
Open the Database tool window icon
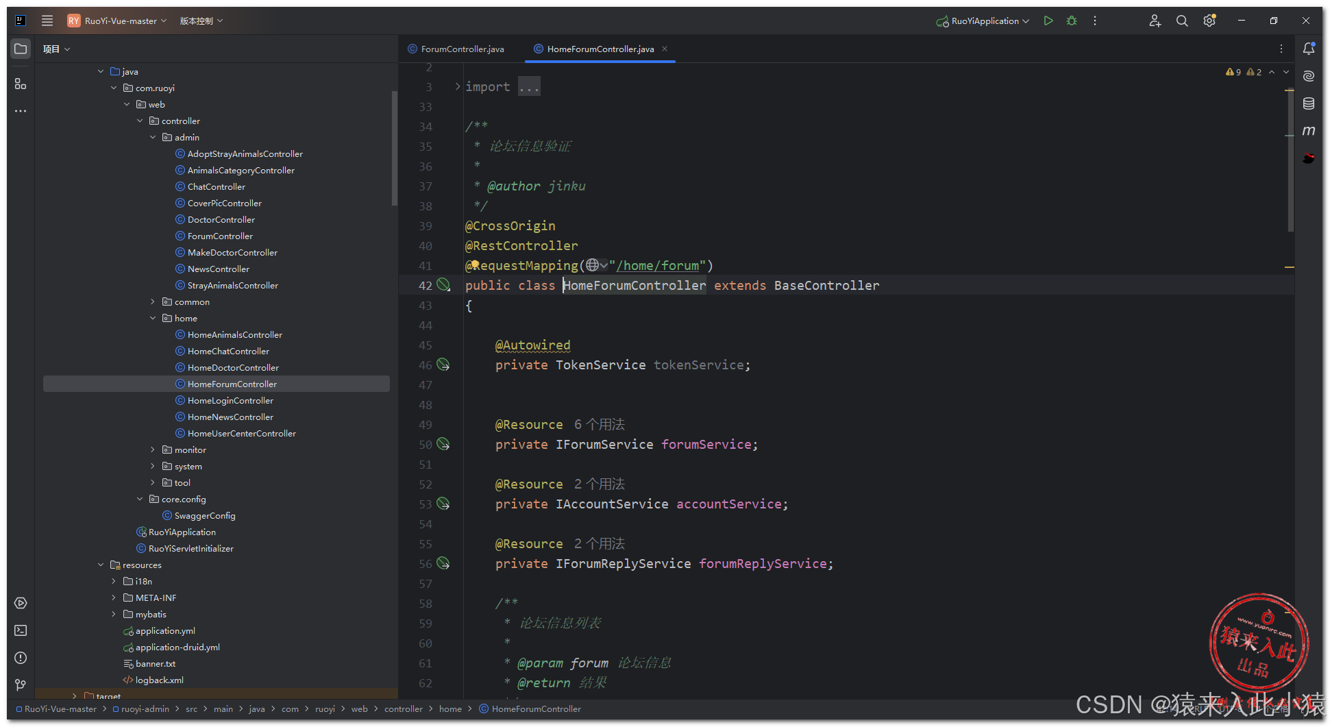1309,103
